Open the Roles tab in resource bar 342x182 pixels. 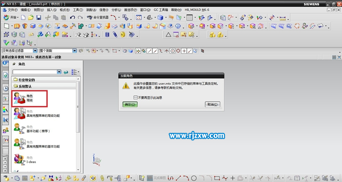(6, 130)
